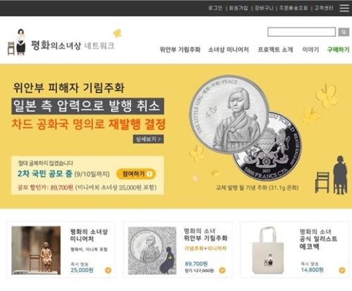Image resolution: width=352 pixels, height=291 pixels.
Task: Open the miniature statue product thumbnail
Action: pyautogui.click(x=36, y=250)
